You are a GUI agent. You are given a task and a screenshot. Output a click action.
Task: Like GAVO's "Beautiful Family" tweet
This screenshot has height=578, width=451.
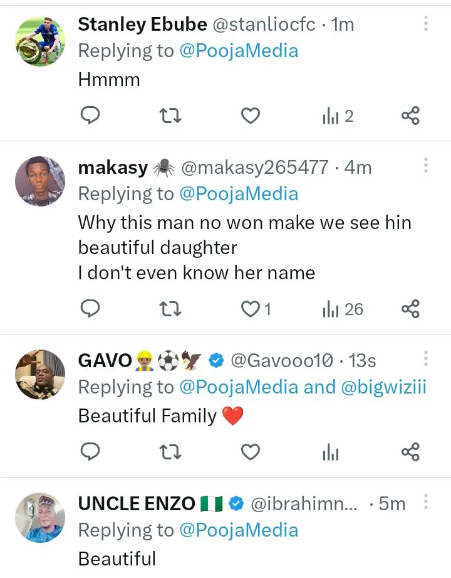point(251,451)
